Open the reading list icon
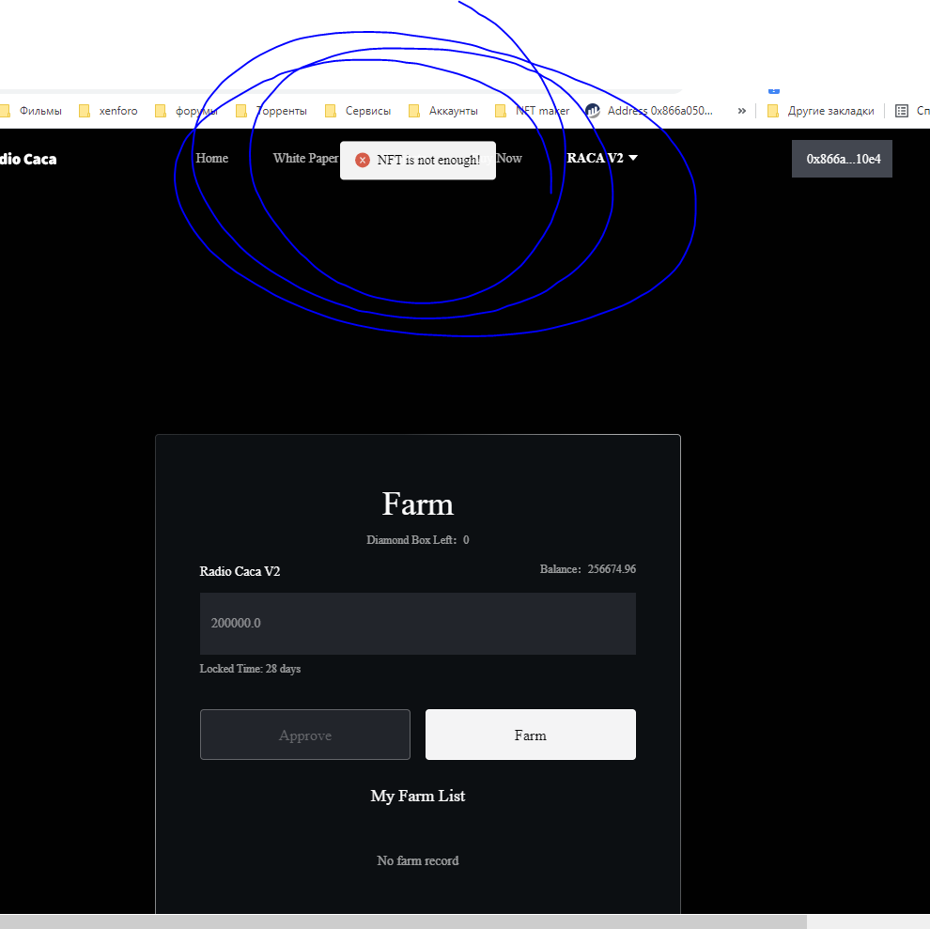This screenshot has width=930, height=929. (x=902, y=111)
